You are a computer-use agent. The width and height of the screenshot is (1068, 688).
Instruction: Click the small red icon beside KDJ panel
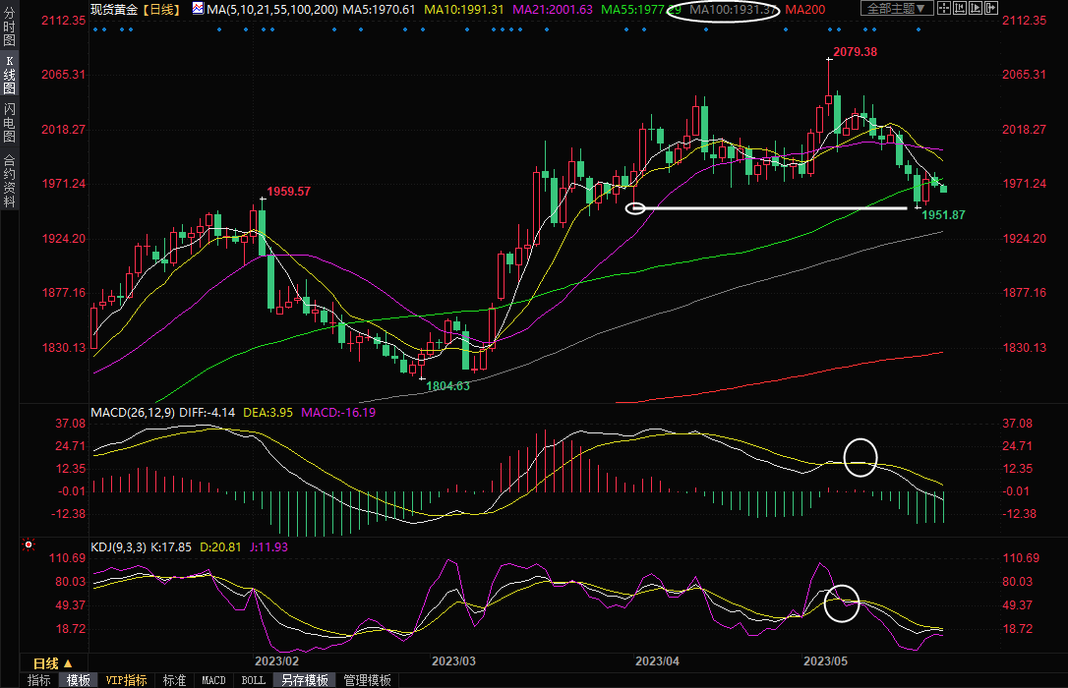click(29, 545)
